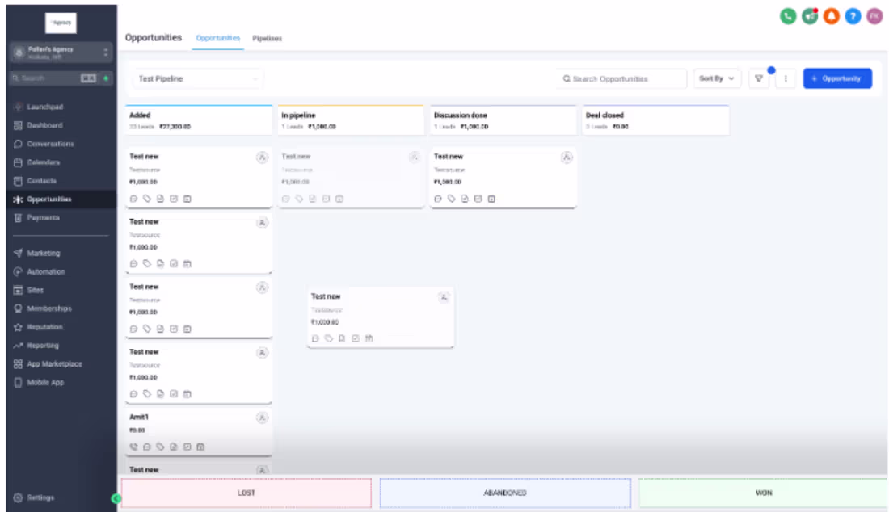Image resolution: width=889 pixels, height=512 pixels.
Task: Click the task checkbox icon on Amit1 card
Action: pos(187,447)
